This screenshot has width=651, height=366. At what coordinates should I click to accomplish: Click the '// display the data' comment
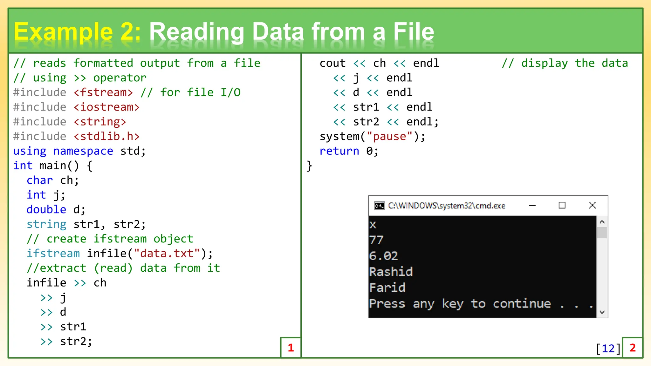point(565,63)
